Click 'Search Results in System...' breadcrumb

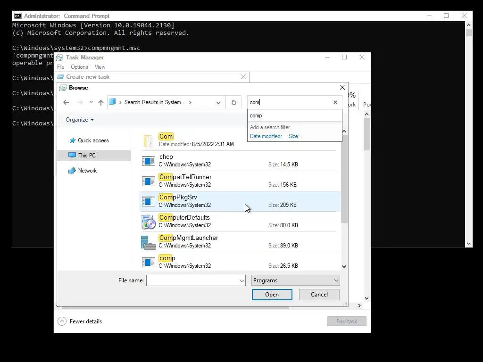tap(155, 102)
